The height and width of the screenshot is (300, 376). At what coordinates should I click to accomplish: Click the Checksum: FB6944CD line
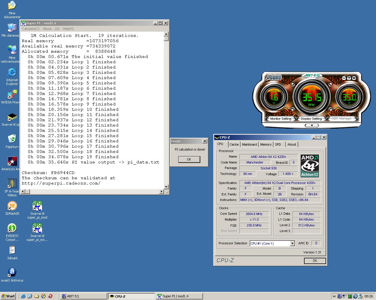[48, 173]
